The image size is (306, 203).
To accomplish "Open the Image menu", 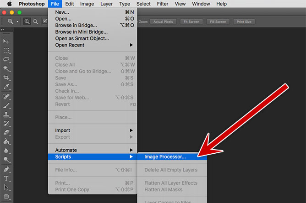I will tap(87, 4).
